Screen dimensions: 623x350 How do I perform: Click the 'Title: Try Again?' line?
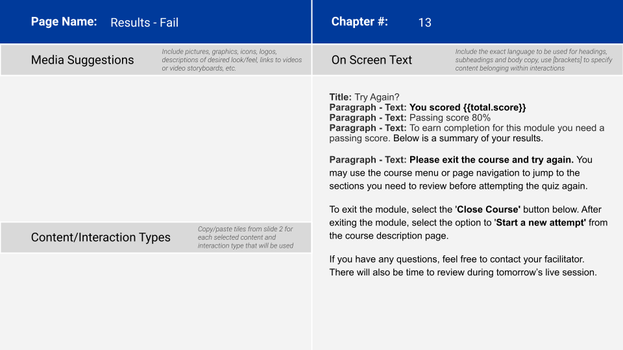364,97
